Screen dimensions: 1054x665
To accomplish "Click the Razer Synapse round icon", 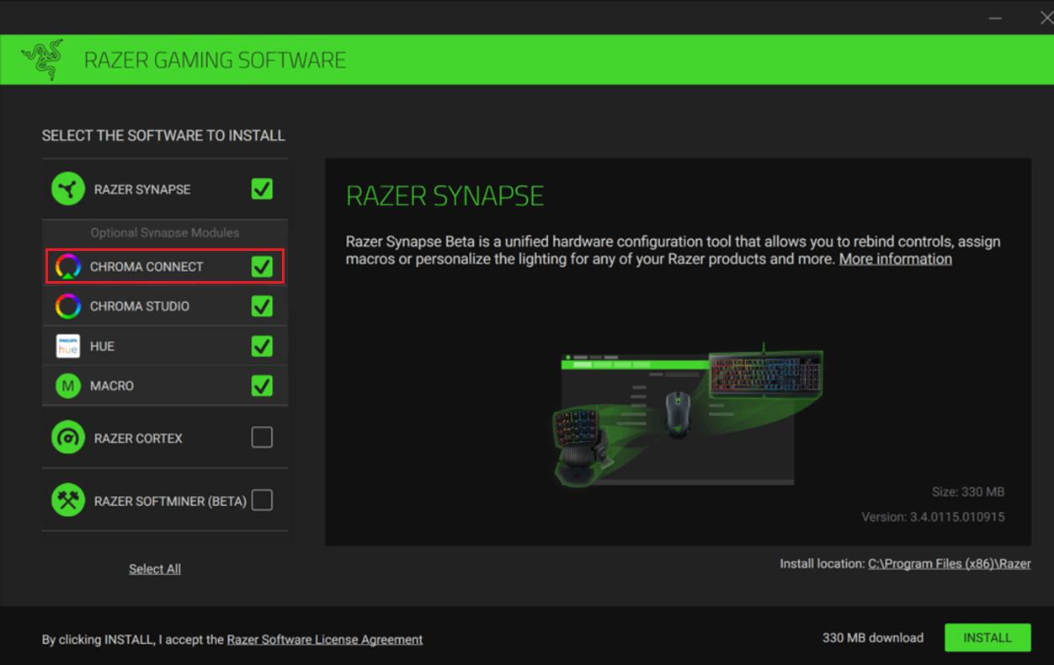I will pos(68,189).
